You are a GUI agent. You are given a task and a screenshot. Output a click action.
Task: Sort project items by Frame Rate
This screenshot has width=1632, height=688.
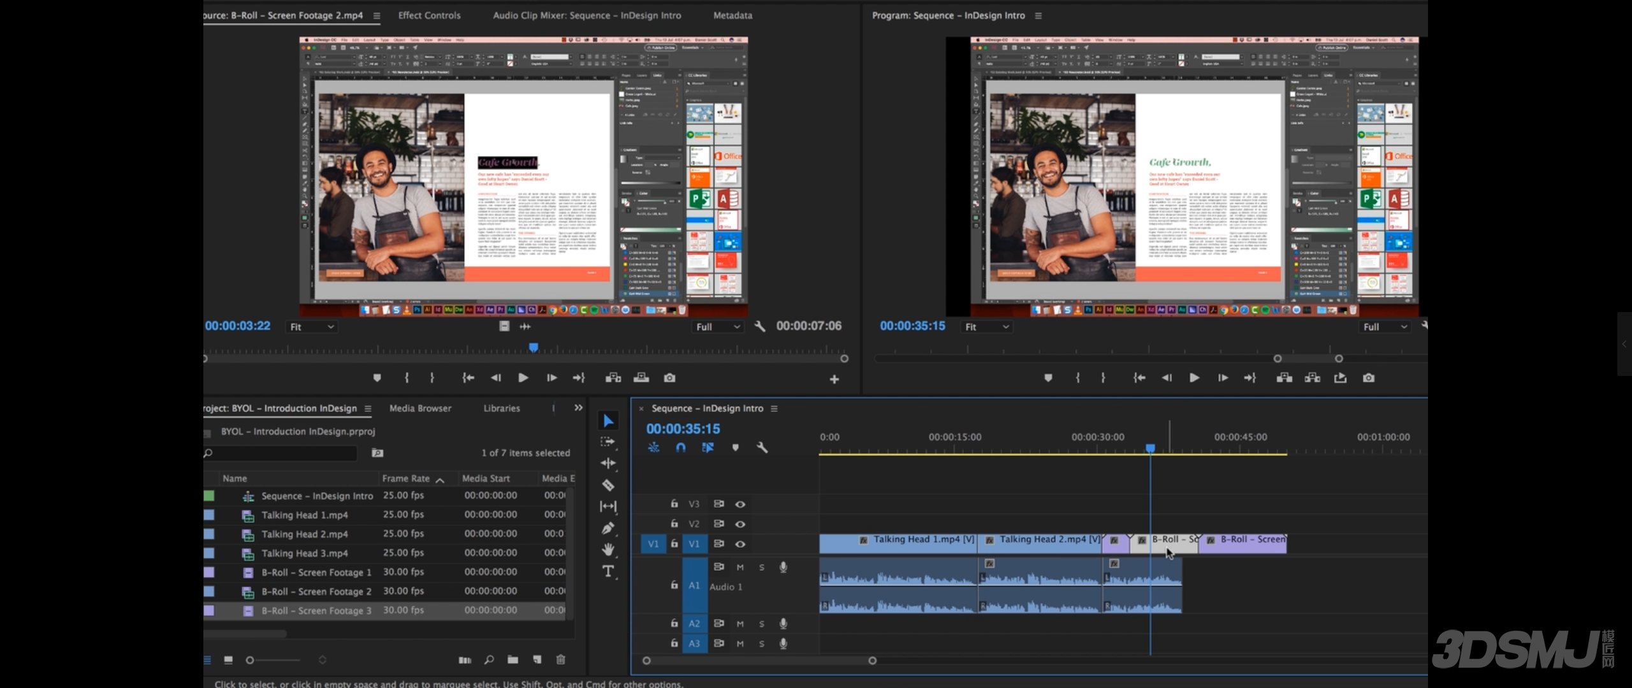406,478
